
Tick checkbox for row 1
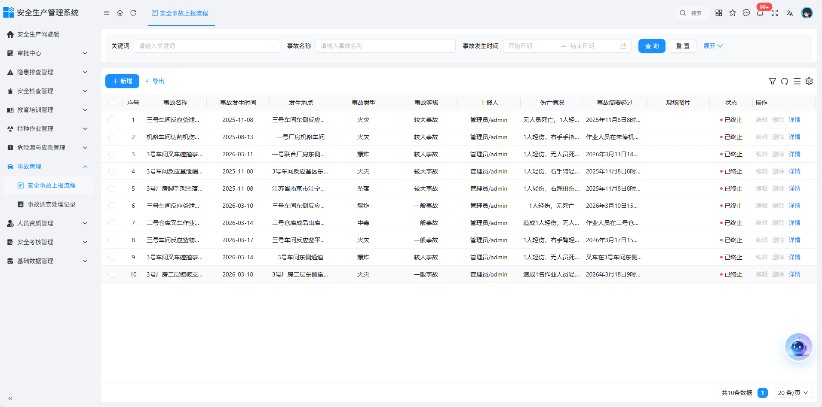point(112,120)
